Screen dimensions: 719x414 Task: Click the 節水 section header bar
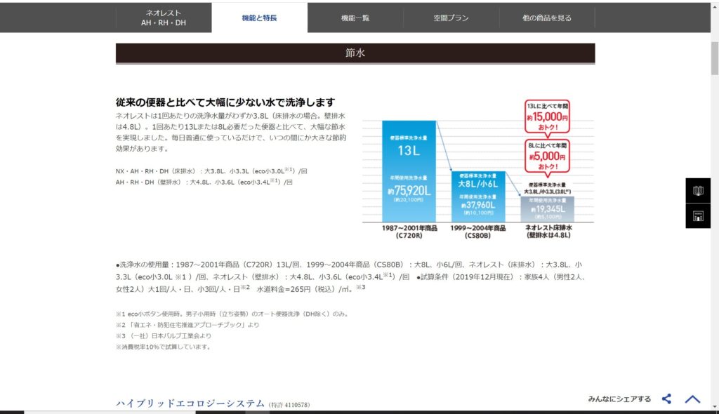(x=355, y=53)
